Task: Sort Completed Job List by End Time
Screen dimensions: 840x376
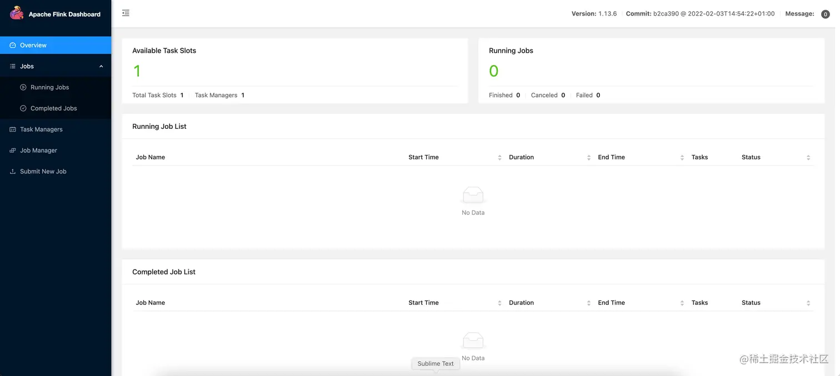Action: pyautogui.click(x=682, y=303)
